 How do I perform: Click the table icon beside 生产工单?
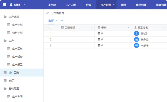pyautogui.click(x=9, y=48)
